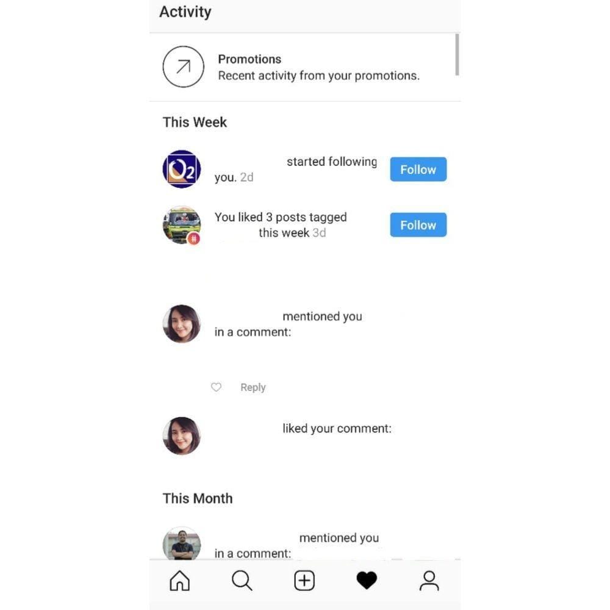Image resolution: width=610 pixels, height=610 pixels.
Task: Open the Home feed icon
Action: [x=180, y=581]
